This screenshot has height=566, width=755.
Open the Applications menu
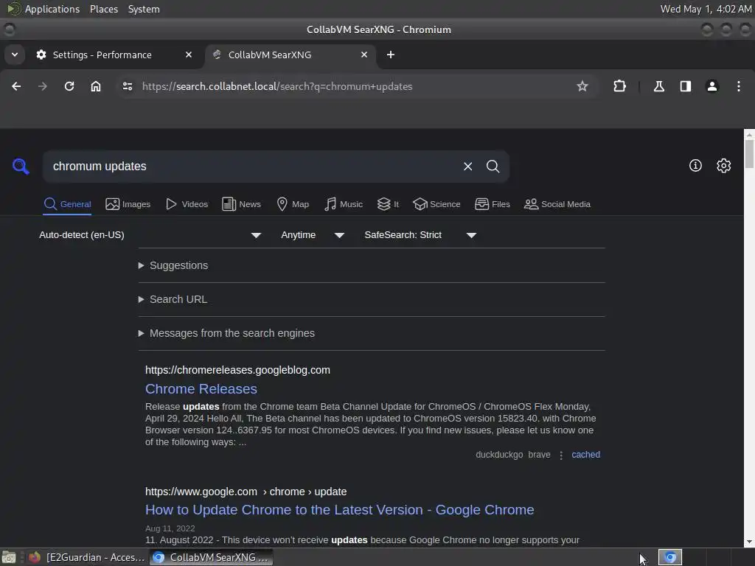coord(44,9)
